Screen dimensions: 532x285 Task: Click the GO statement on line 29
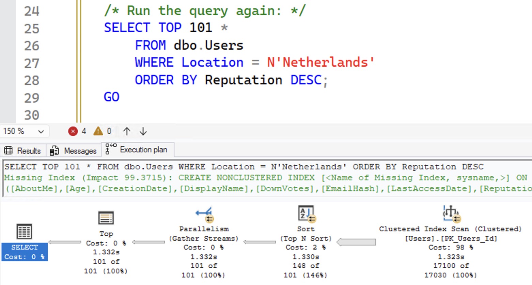click(x=111, y=97)
